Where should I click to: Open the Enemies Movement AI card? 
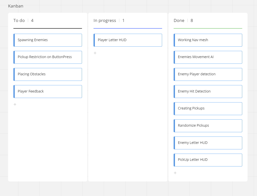pyautogui.click(x=208, y=57)
